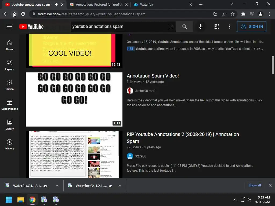Open volume control in system tray
The image size is (275, 206).
[x=249, y=200]
